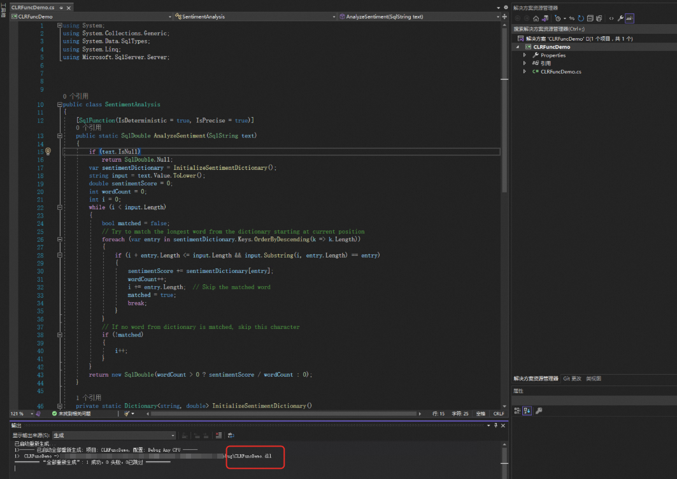
Task: Expand the Properties node in Solution Explorer
Action: (x=525, y=55)
